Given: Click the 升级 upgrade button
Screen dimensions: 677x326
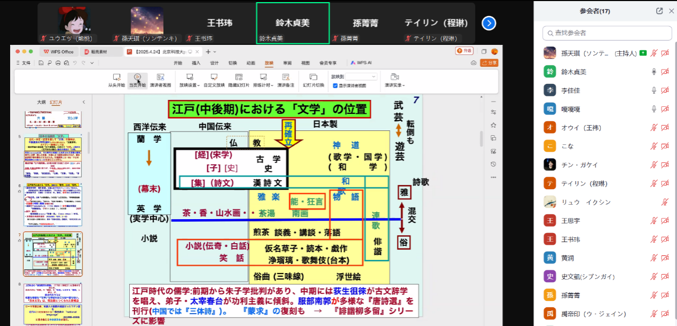Looking at the screenshot, I should click(x=464, y=51).
